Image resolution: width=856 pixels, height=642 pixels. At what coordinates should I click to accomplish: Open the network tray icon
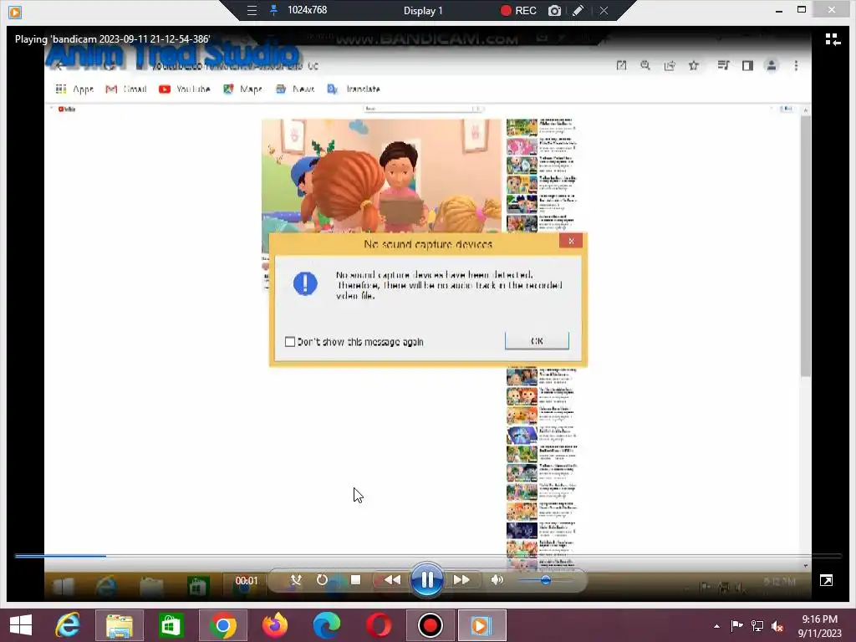(x=757, y=625)
